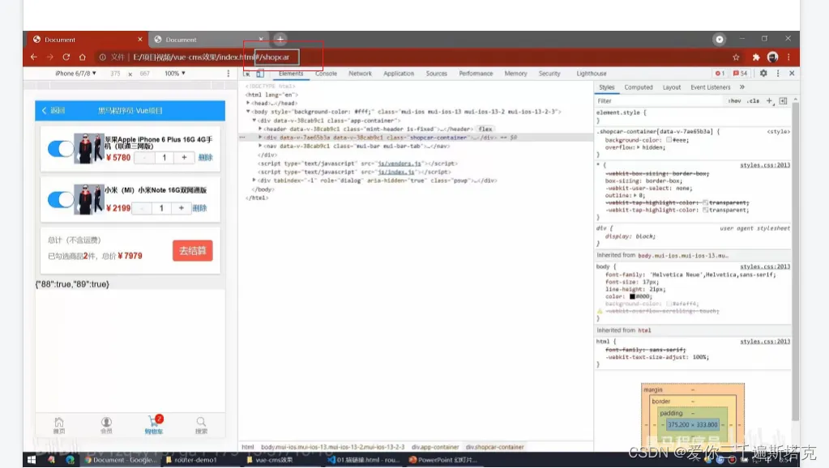Open the 100% zoom dropdown
The height and width of the screenshot is (468, 829).
174,74
